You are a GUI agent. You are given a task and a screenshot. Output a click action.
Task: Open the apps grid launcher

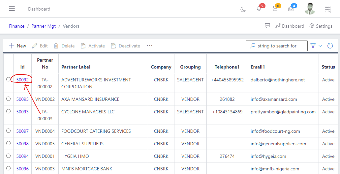click(x=328, y=9)
